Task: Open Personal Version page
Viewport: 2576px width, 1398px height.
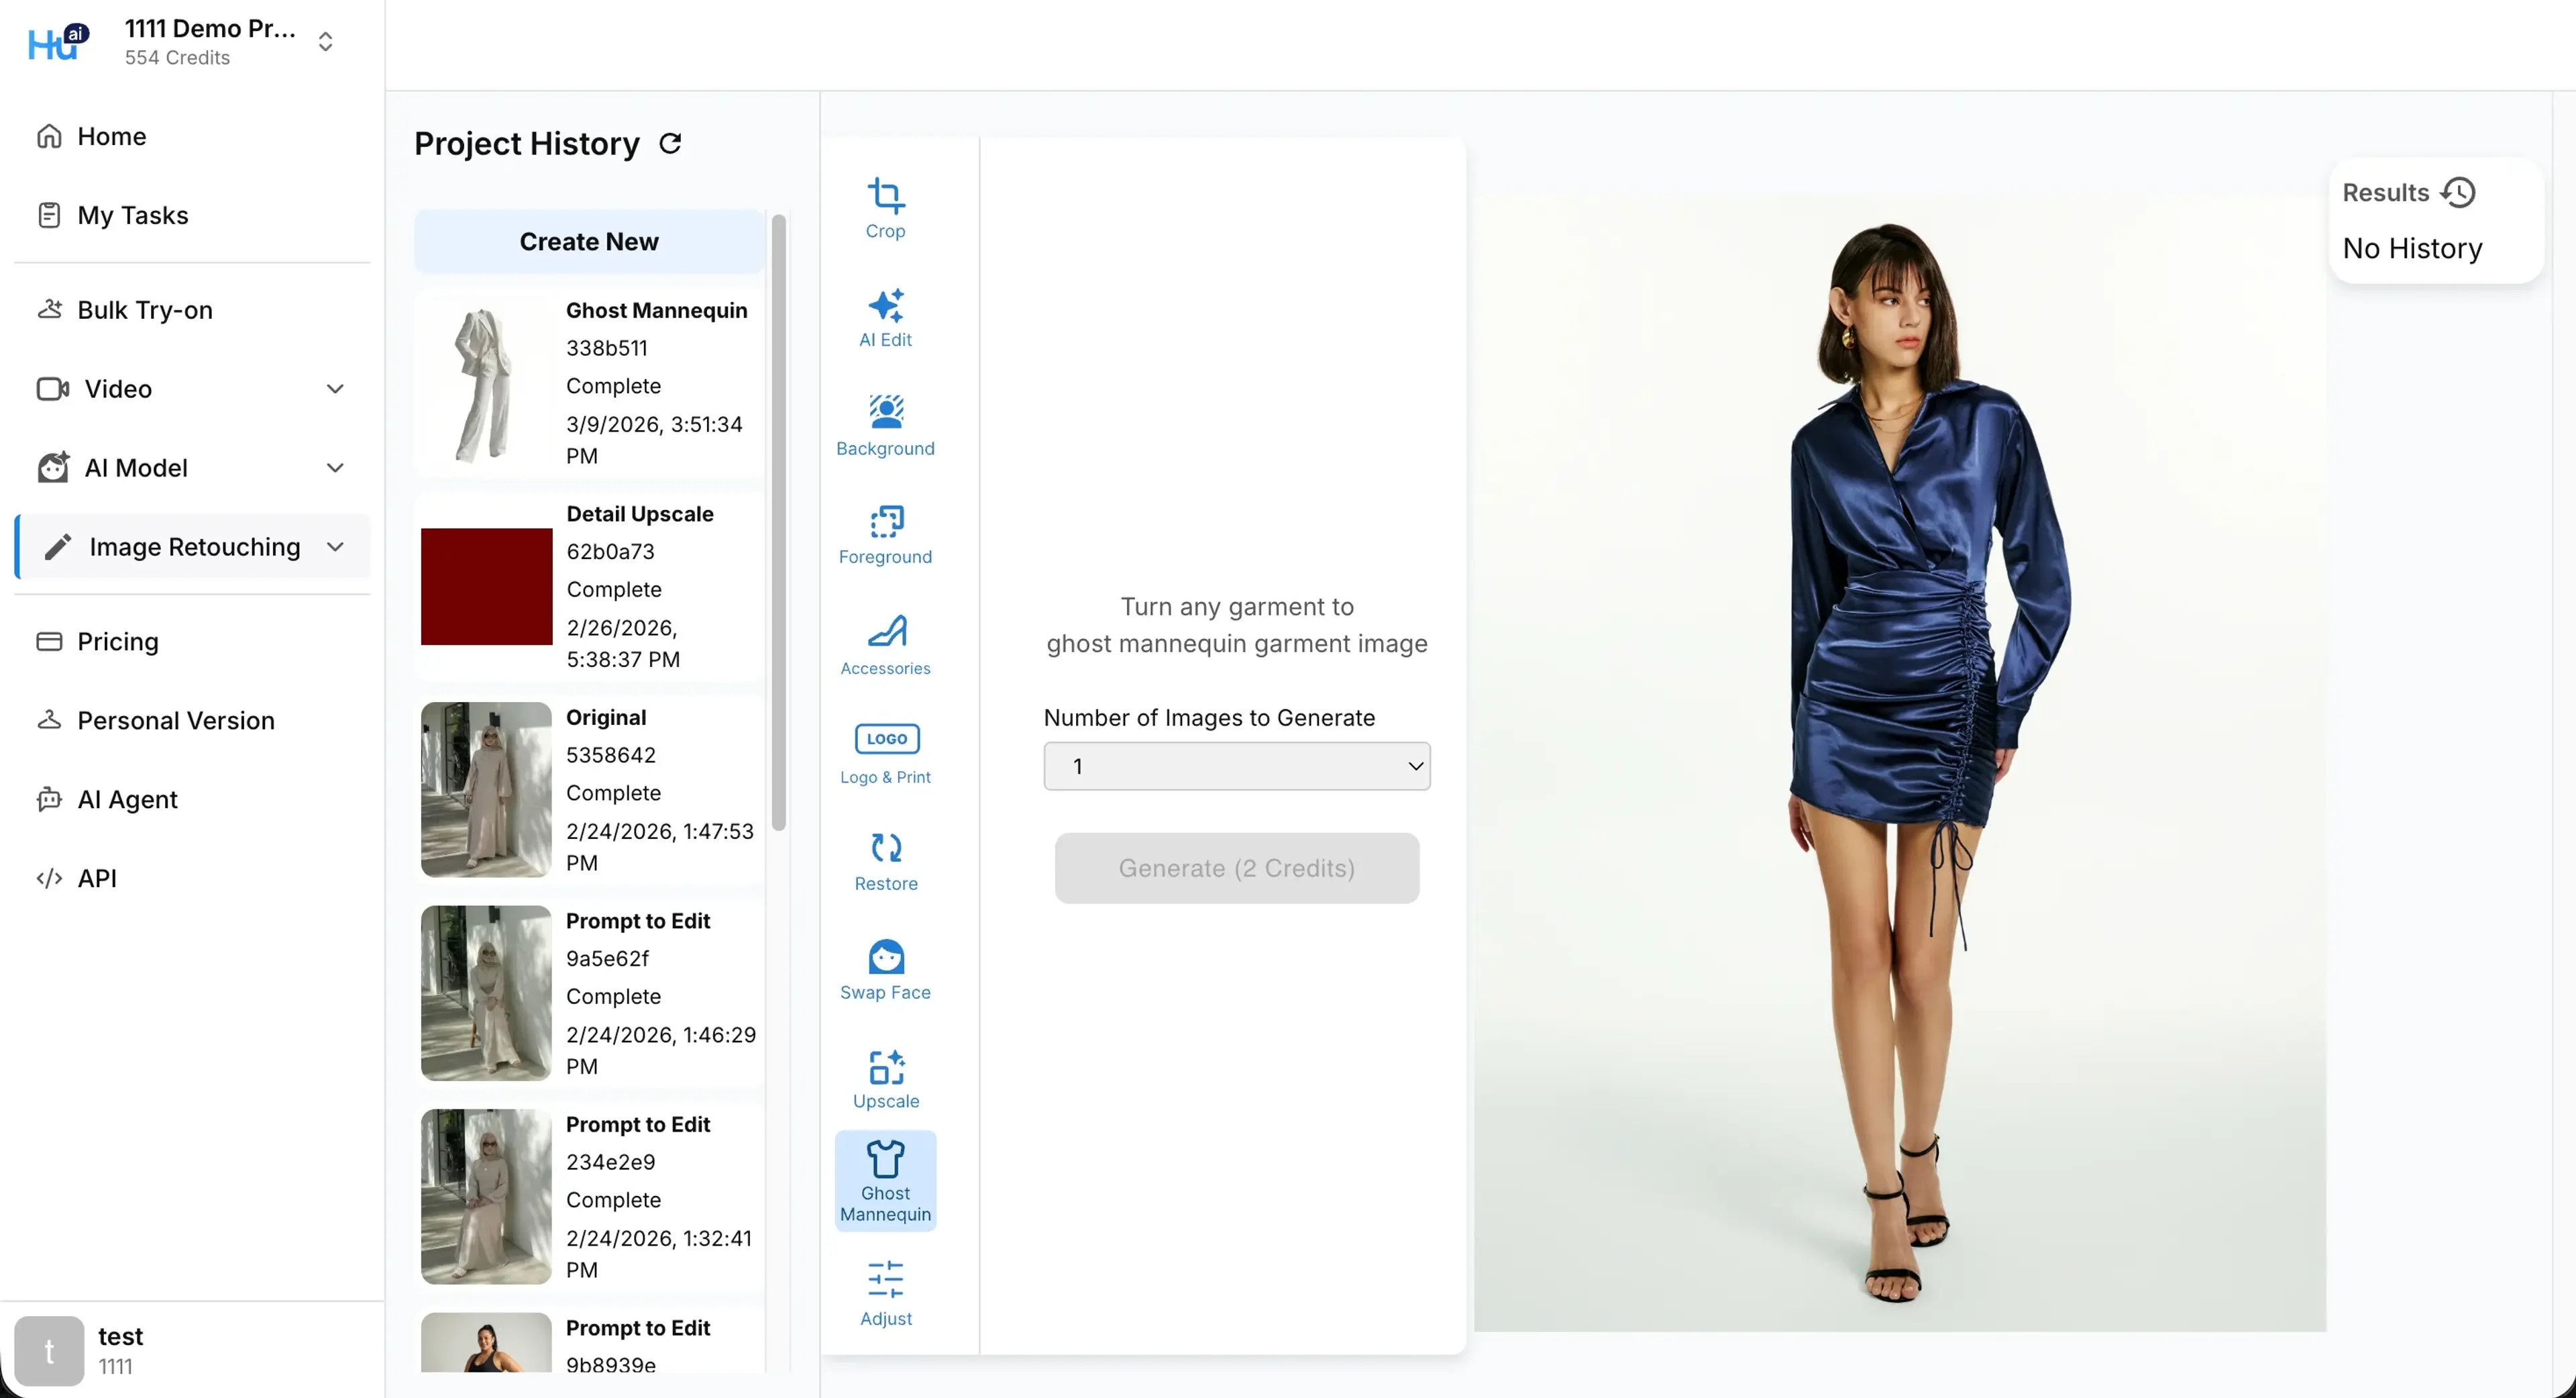Action: (x=192, y=721)
